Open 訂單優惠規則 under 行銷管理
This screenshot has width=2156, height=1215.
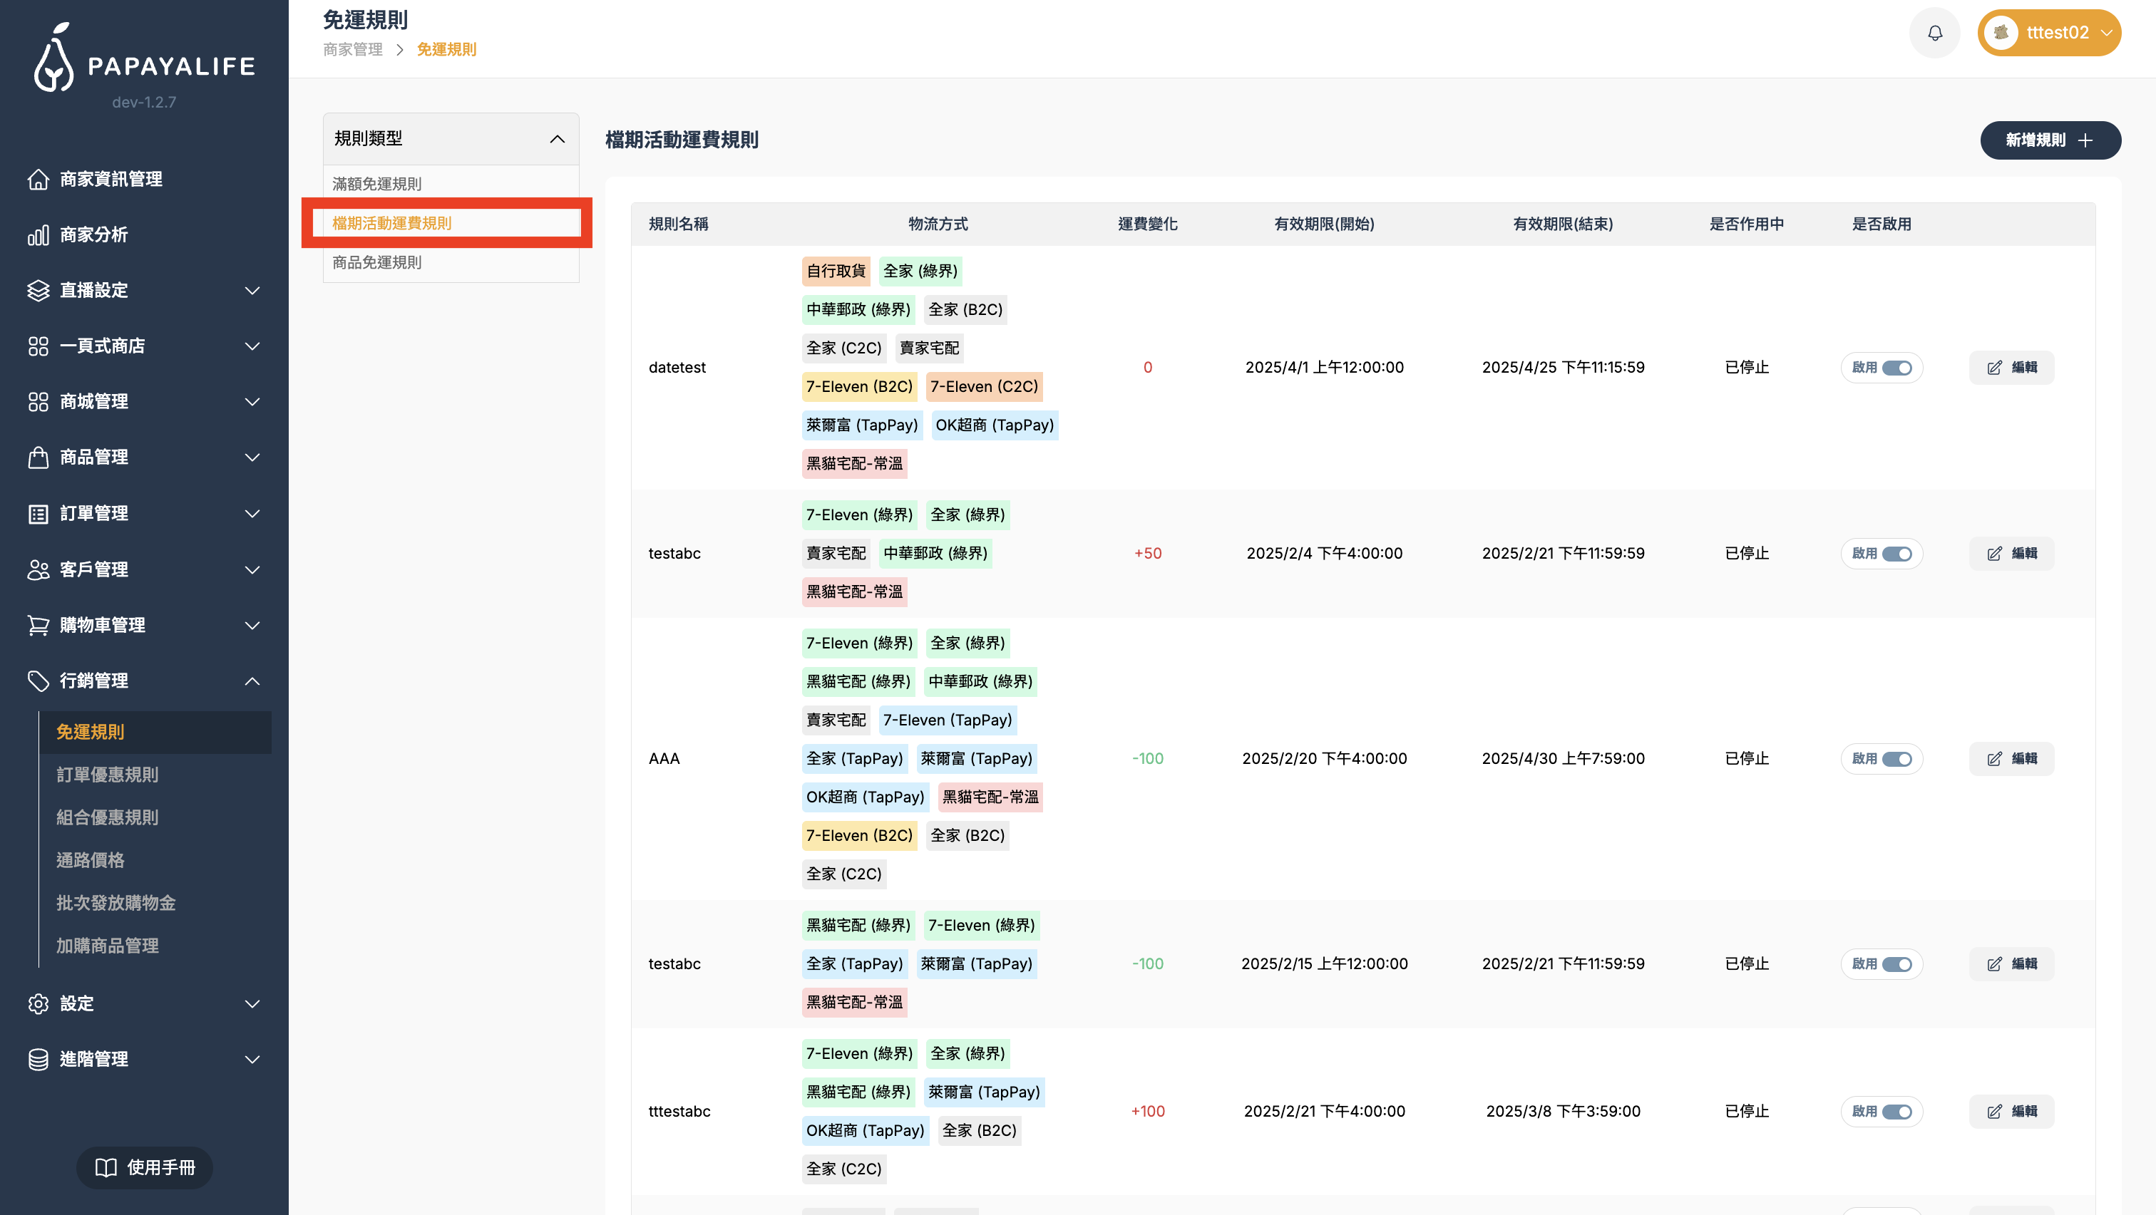[108, 775]
